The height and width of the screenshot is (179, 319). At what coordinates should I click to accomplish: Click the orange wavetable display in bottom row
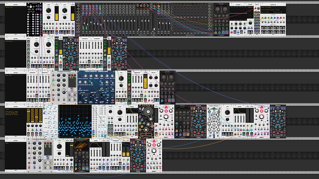click(x=81, y=146)
